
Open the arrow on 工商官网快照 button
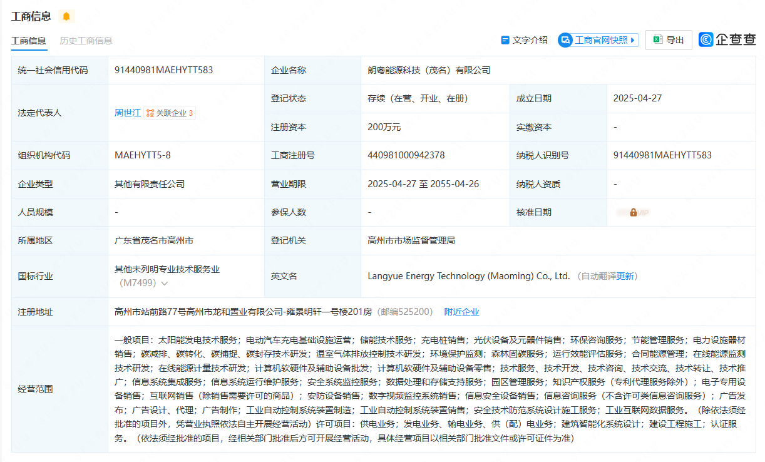point(633,40)
